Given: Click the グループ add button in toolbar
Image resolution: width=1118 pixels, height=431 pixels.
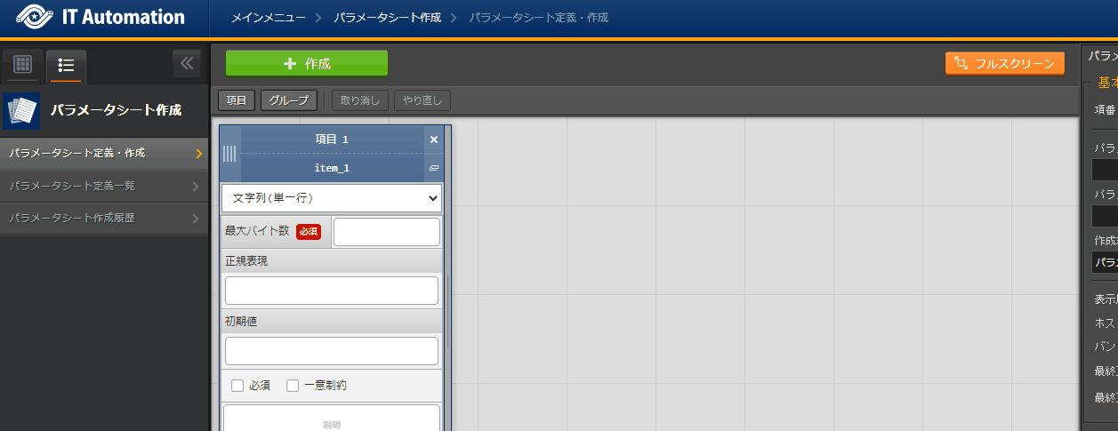Looking at the screenshot, I should pyautogui.click(x=288, y=100).
